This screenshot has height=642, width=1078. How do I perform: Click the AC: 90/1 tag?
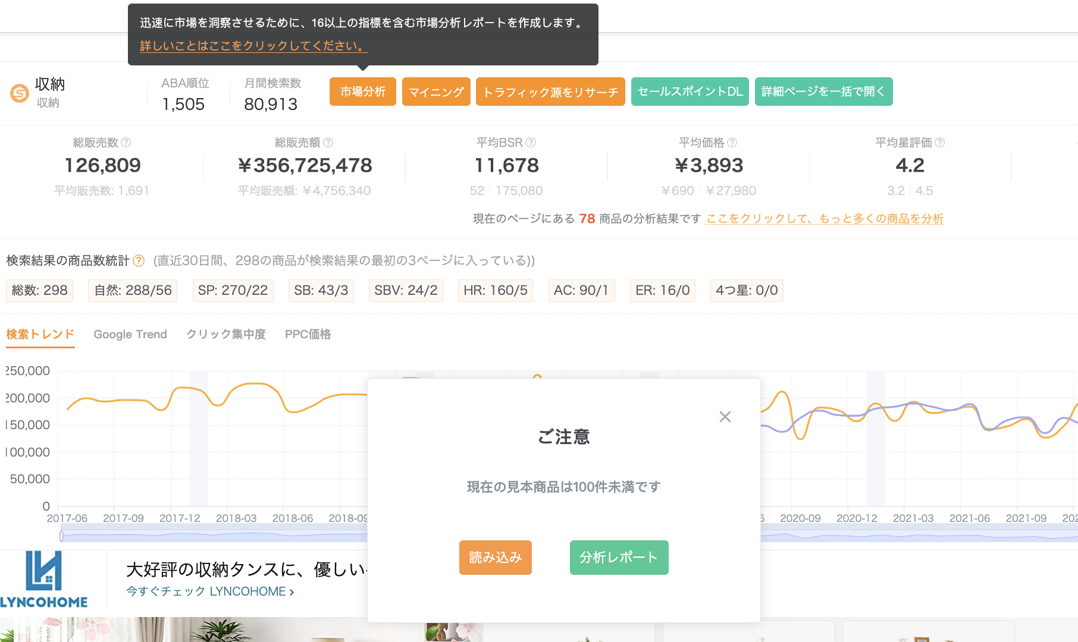[x=581, y=290]
